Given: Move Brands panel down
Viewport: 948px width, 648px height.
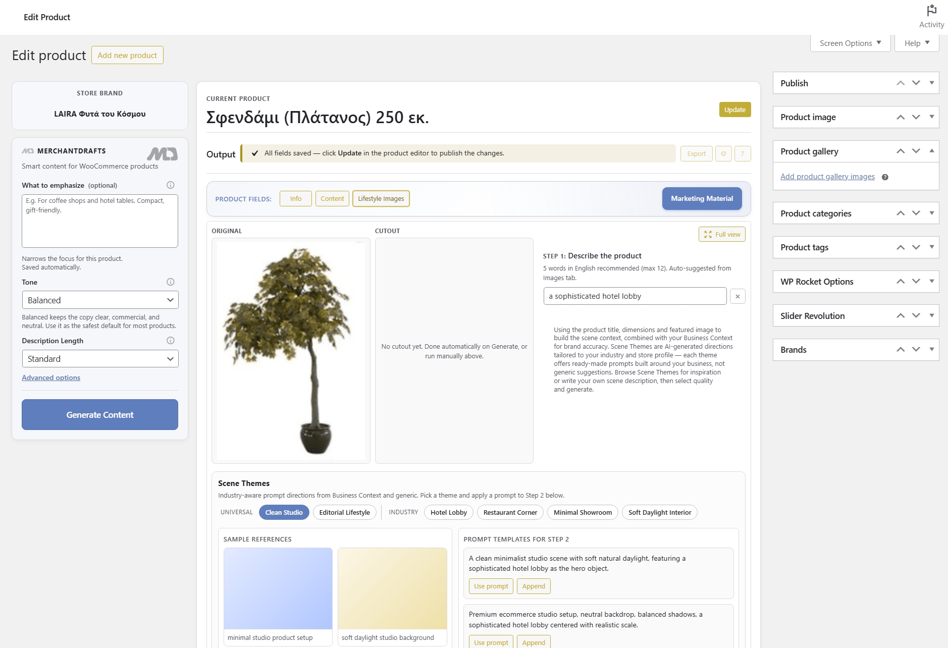Looking at the screenshot, I should point(916,350).
